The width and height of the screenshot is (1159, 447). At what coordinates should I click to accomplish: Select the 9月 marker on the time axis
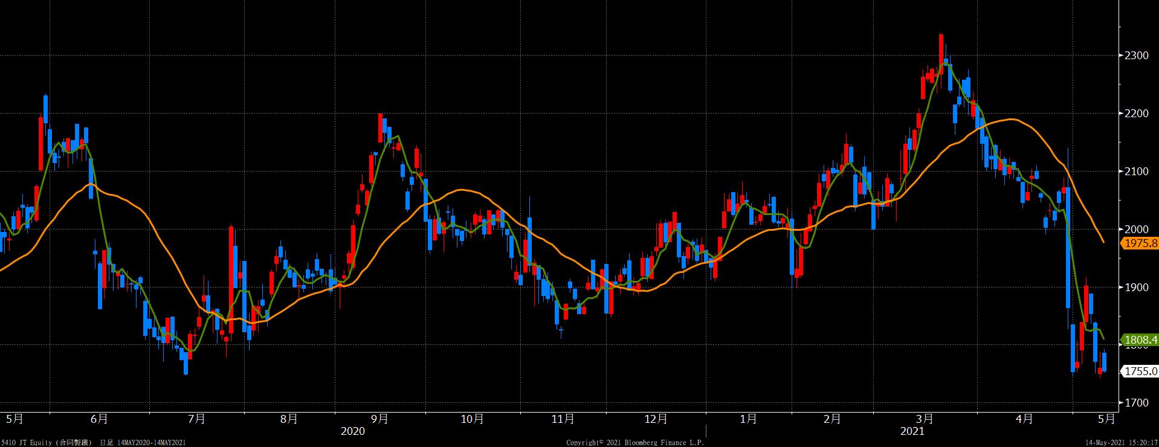379,419
